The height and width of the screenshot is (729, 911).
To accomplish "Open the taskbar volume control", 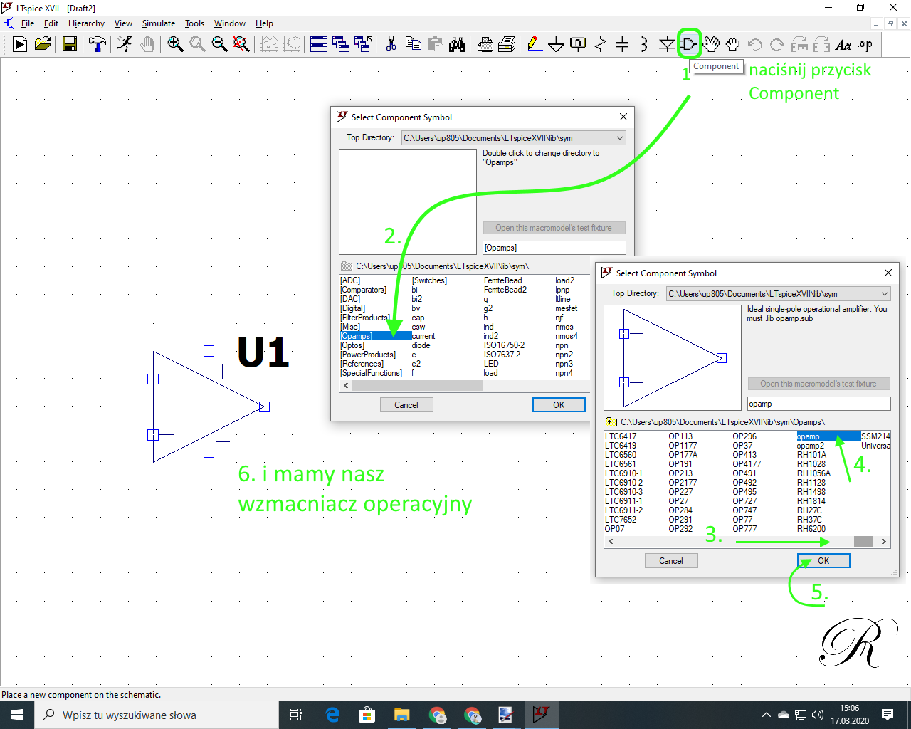I will pyautogui.click(x=818, y=715).
